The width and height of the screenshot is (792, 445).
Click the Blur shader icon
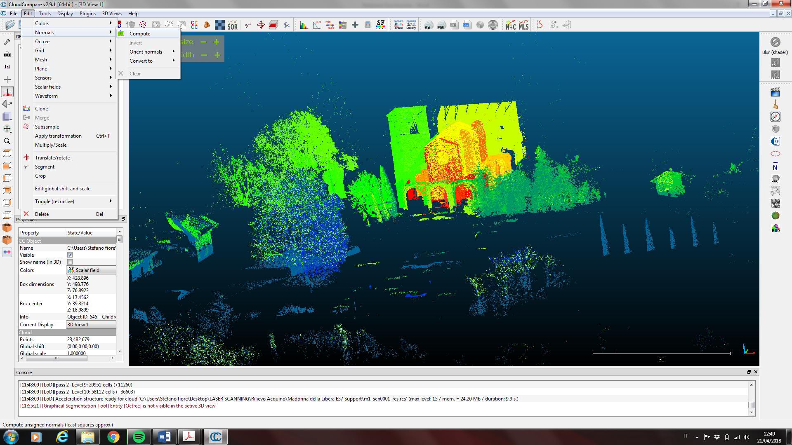(x=775, y=42)
